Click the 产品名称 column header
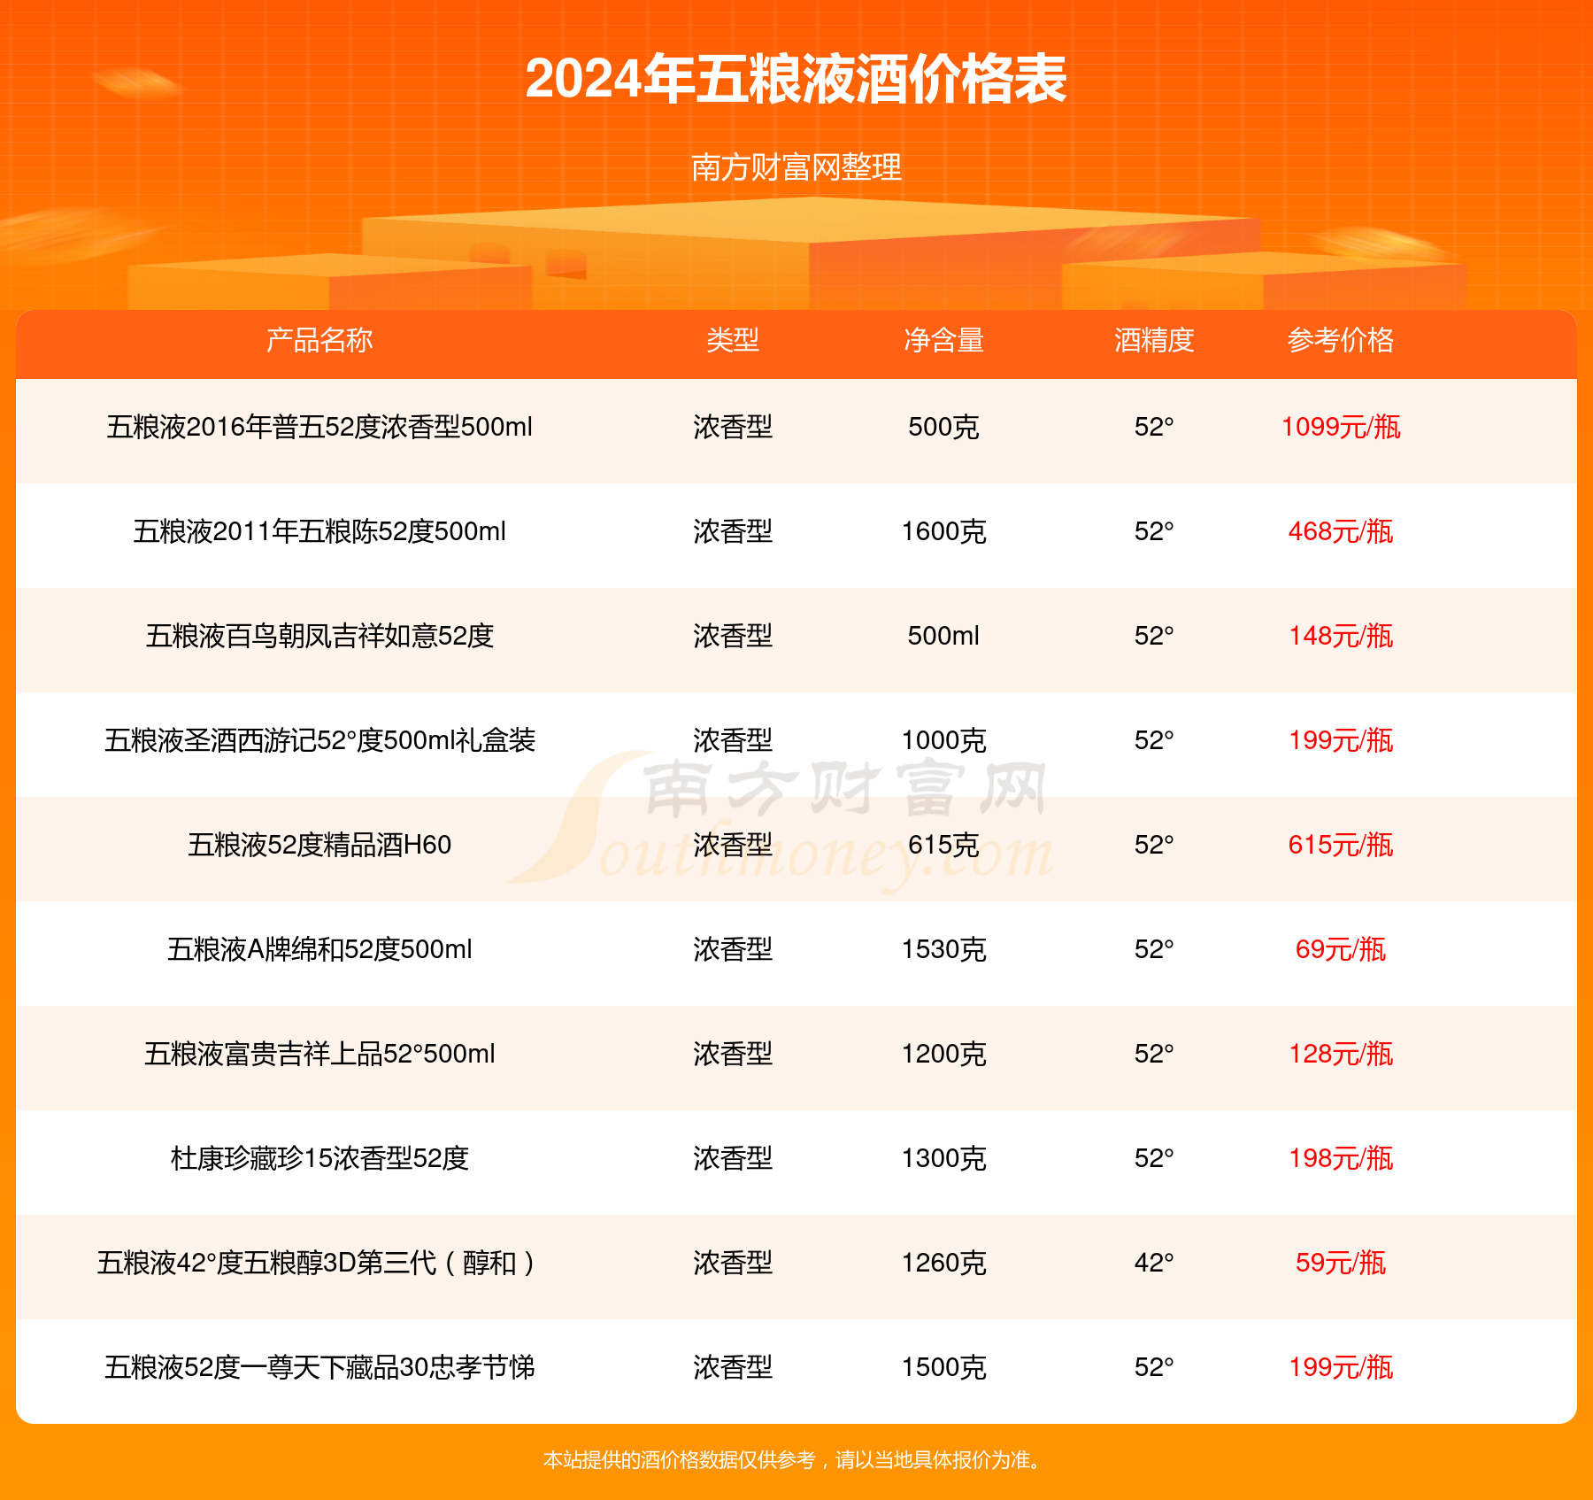 pyautogui.click(x=319, y=340)
